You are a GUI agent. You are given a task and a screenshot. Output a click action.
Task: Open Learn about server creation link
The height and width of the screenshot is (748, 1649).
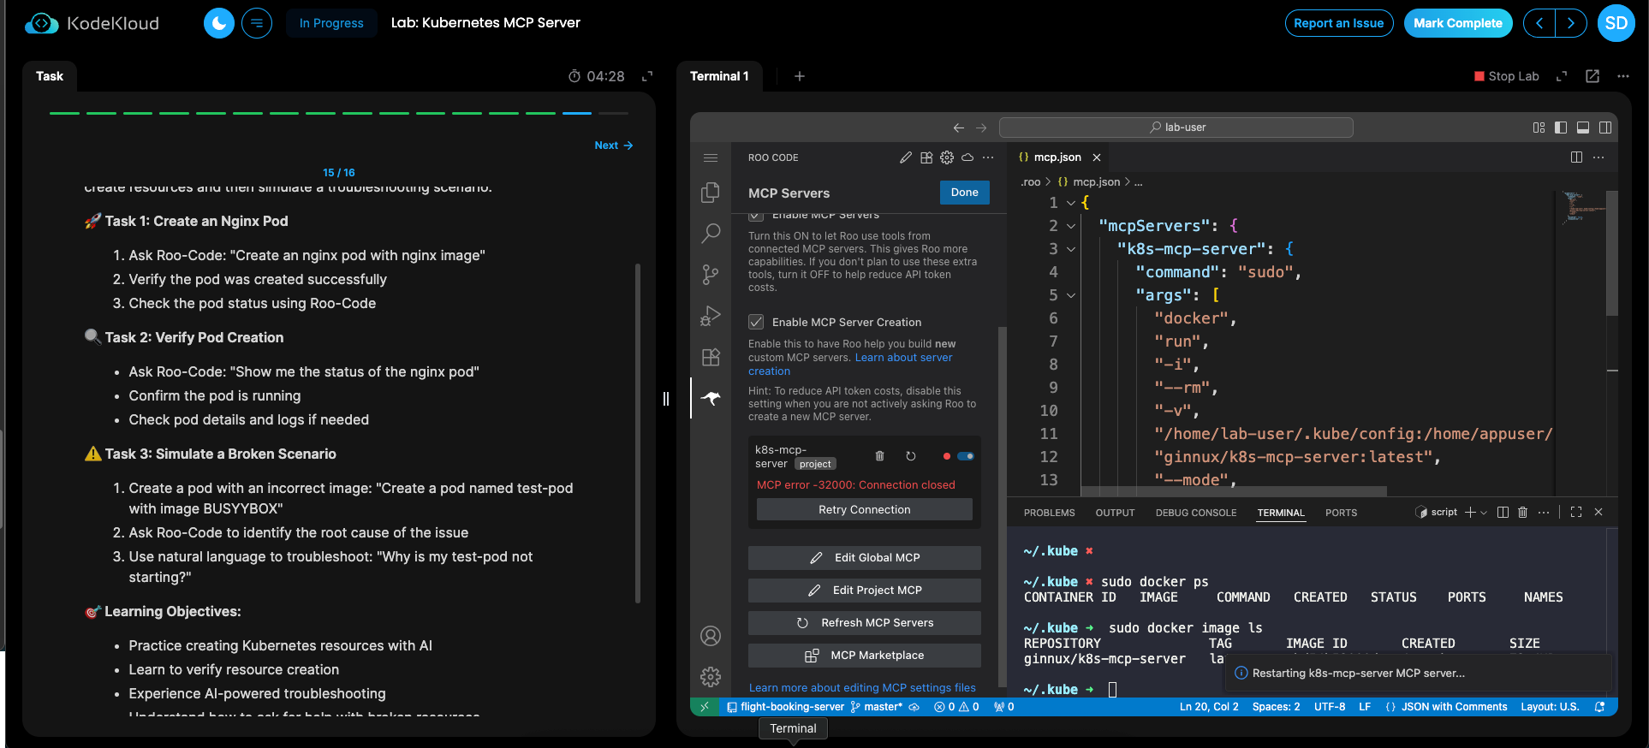(850, 365)
